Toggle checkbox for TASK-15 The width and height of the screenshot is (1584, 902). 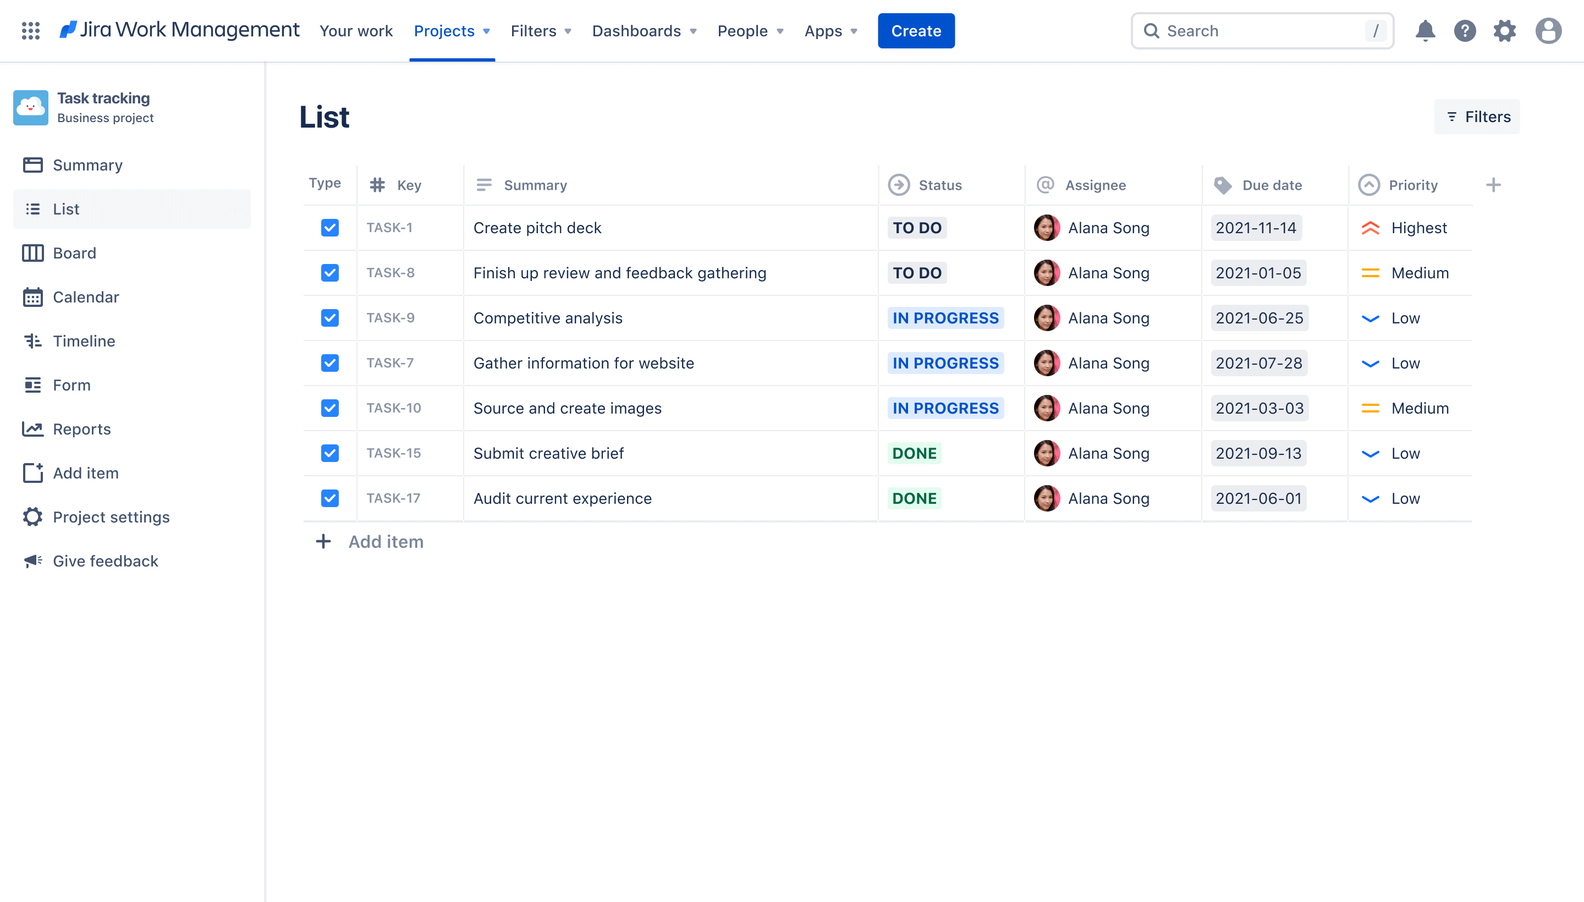tap(329, 453)
